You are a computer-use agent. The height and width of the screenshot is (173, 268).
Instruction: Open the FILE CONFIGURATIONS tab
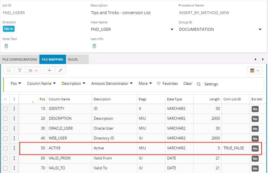click(x=19, y=59)
